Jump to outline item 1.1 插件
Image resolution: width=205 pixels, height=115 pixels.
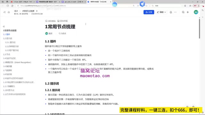pos(6,34)
